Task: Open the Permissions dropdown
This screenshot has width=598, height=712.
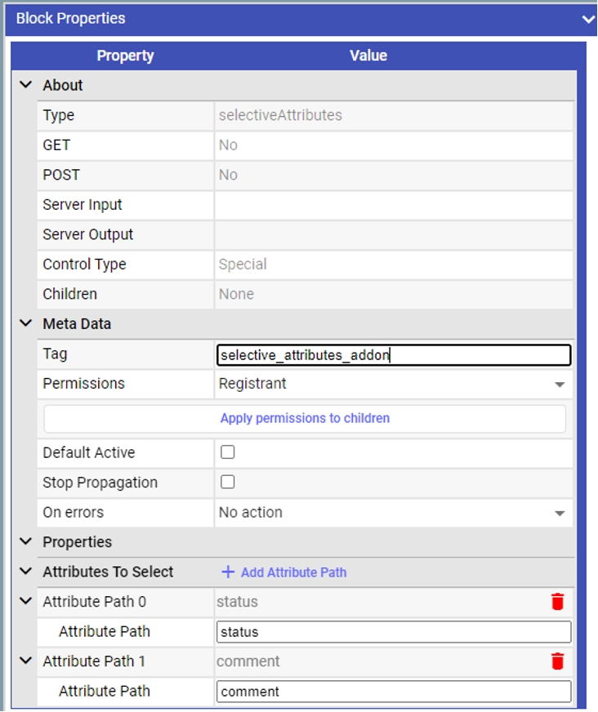Action: [x=560, y=384]
